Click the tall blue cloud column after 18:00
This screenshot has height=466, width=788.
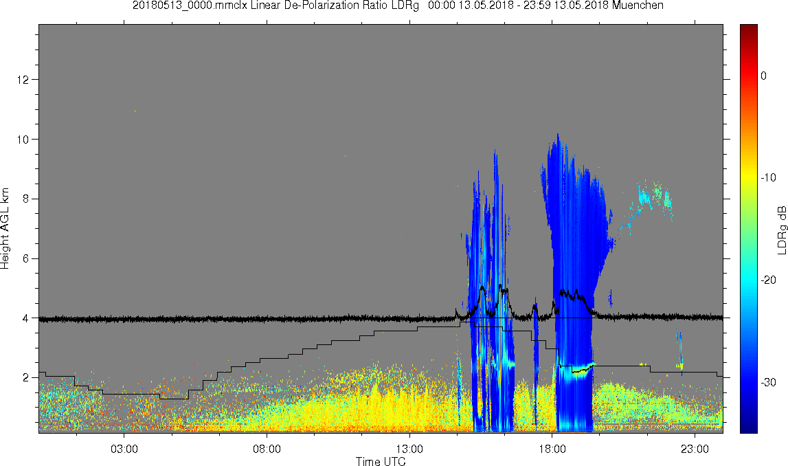576,282
